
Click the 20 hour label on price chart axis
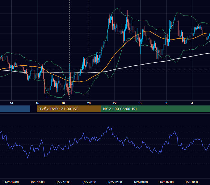coord(89,103)
